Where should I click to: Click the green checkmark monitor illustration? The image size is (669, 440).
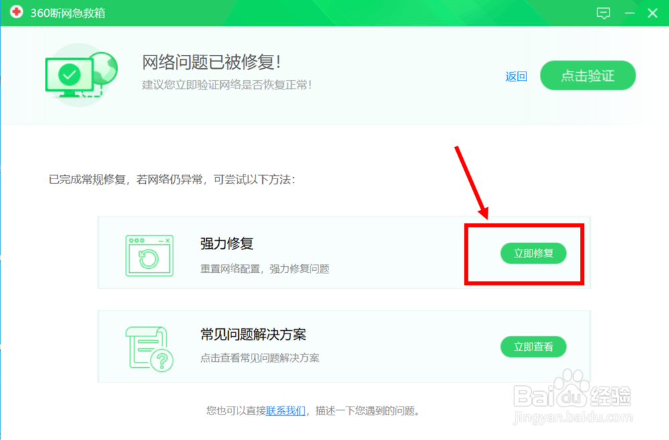pos(69,76)
